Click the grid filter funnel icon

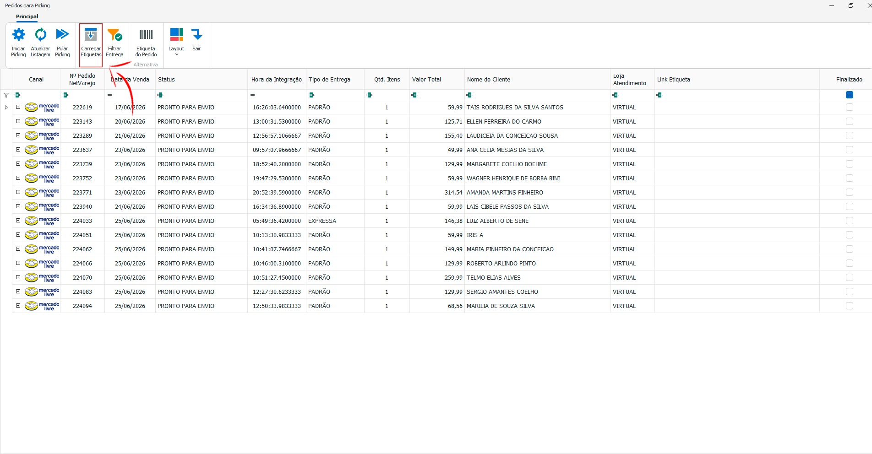coord(6,95)
